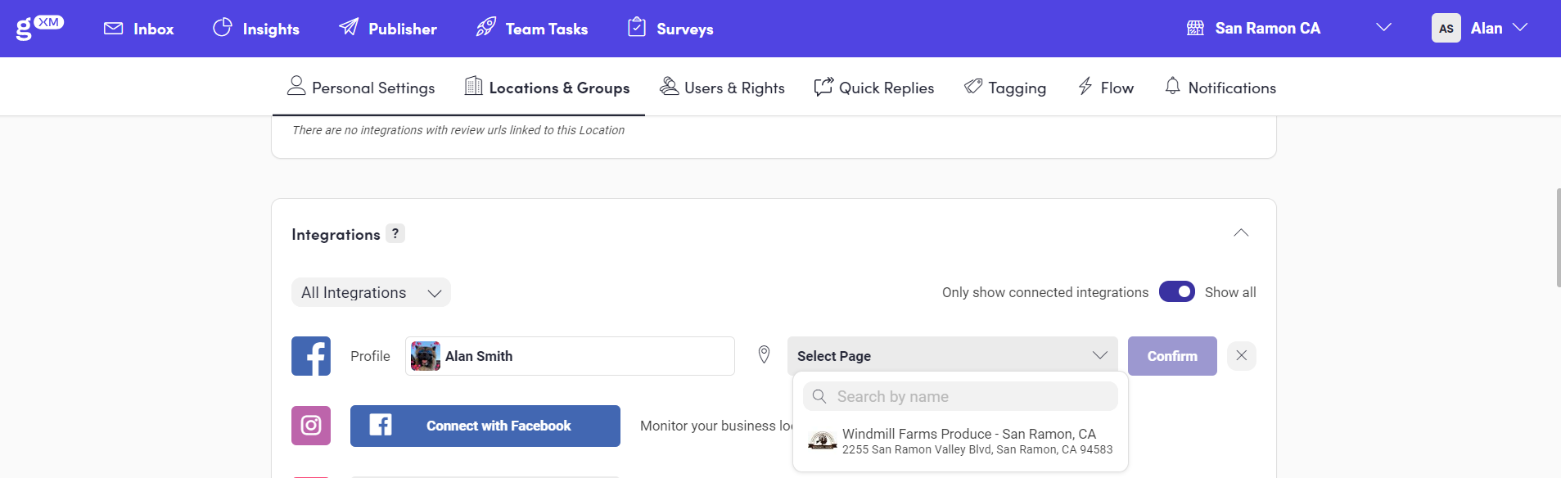Click the Team Tasks rocket icon
The width and height of the screenshot is (1561, 478).
click(x=485, y=27)
